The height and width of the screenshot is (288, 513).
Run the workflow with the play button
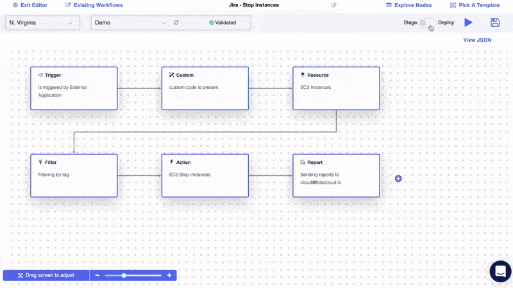pos(469,22)
